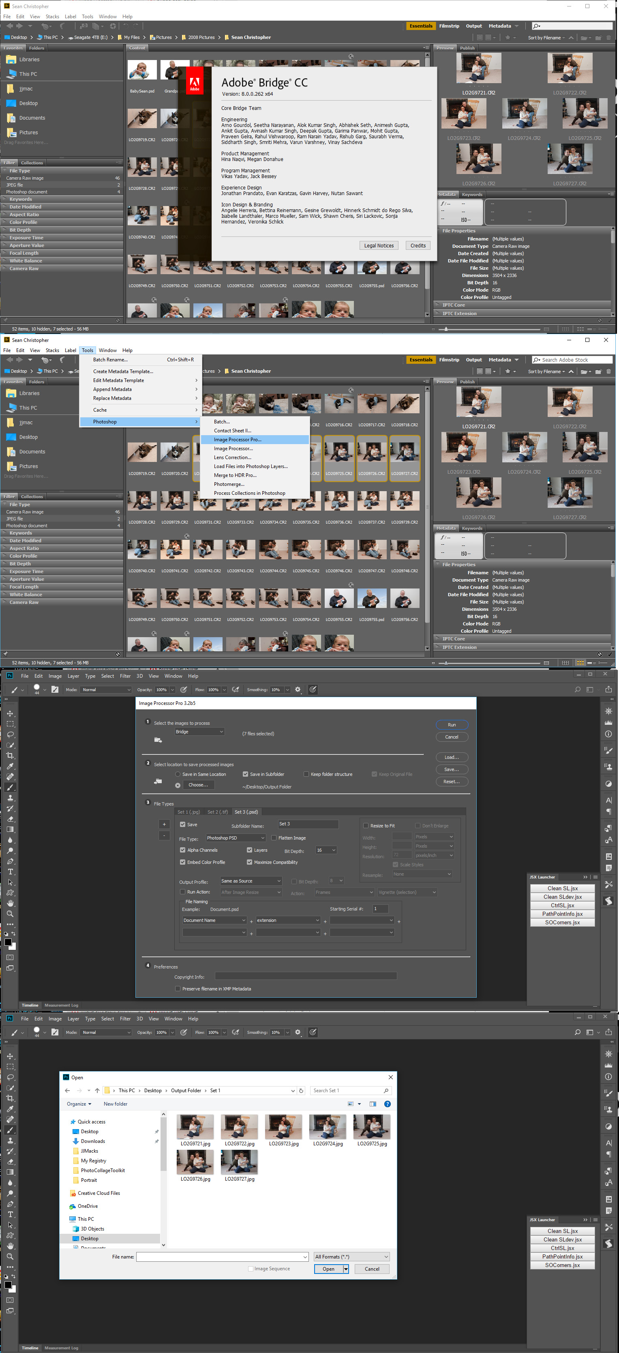Click trash delete icon in Bridge with Tools menu open
619x1353 pixels.
coord(608,372)
